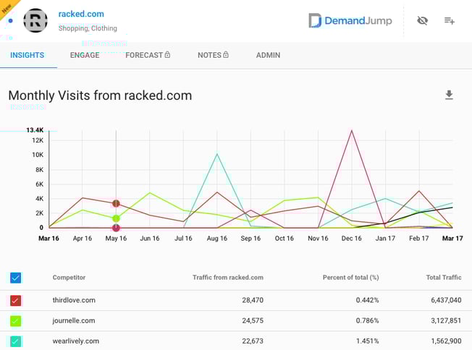The image size is (472, 350).
Task: Click the Mar 17 axis label
Action: click(452, 239)
